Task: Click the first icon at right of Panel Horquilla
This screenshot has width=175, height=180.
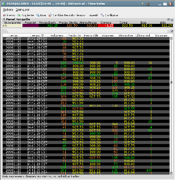Action: (168, 19)
